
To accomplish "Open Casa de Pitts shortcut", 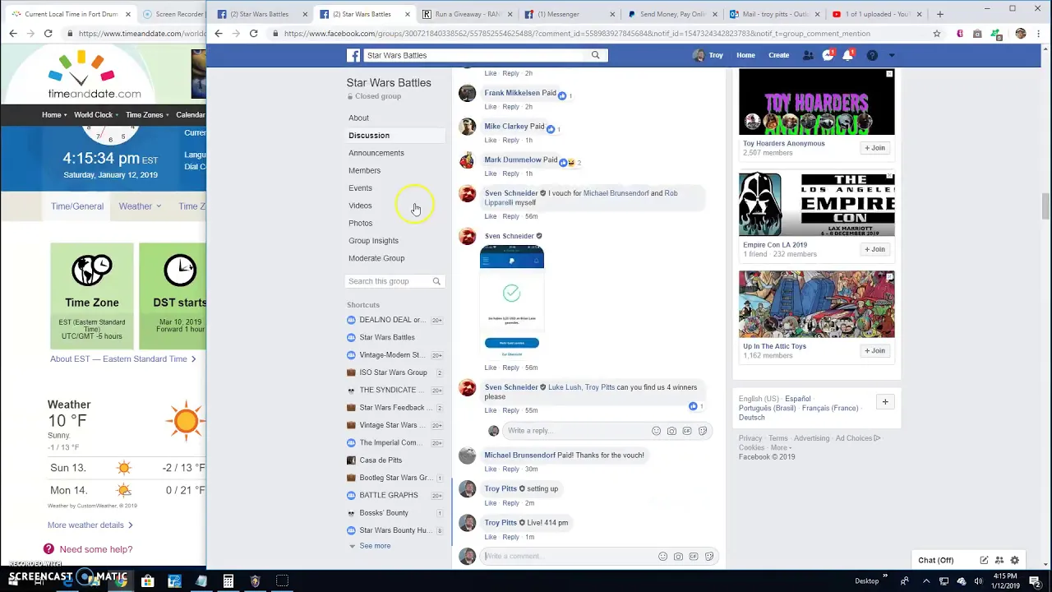I will (381, 460).
